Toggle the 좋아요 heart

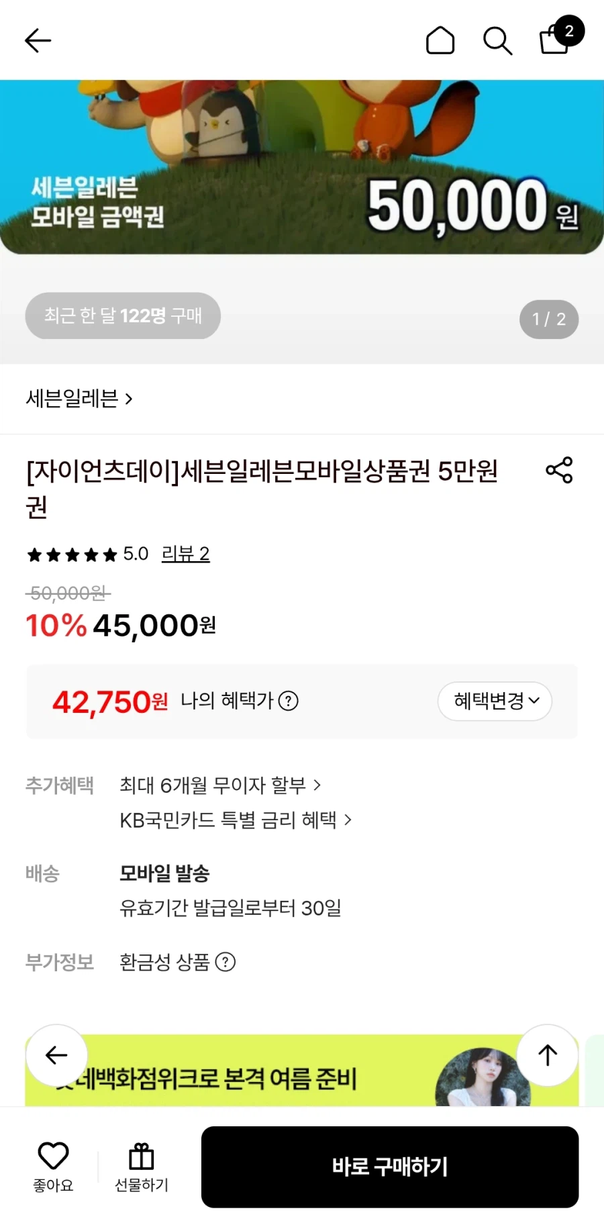[54, 1167]
